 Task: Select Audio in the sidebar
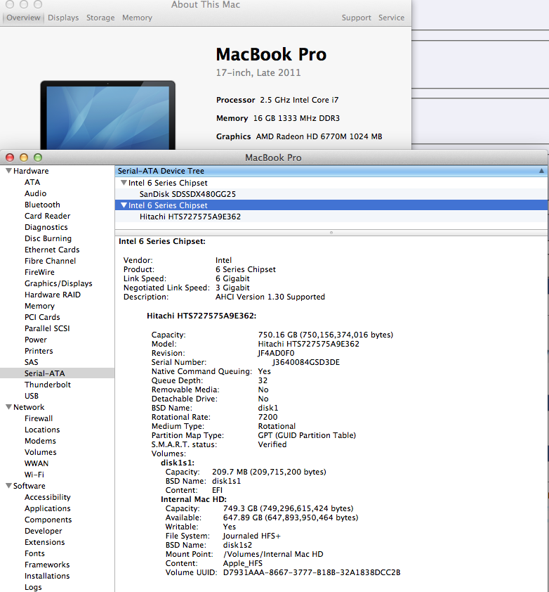(35, 193)
